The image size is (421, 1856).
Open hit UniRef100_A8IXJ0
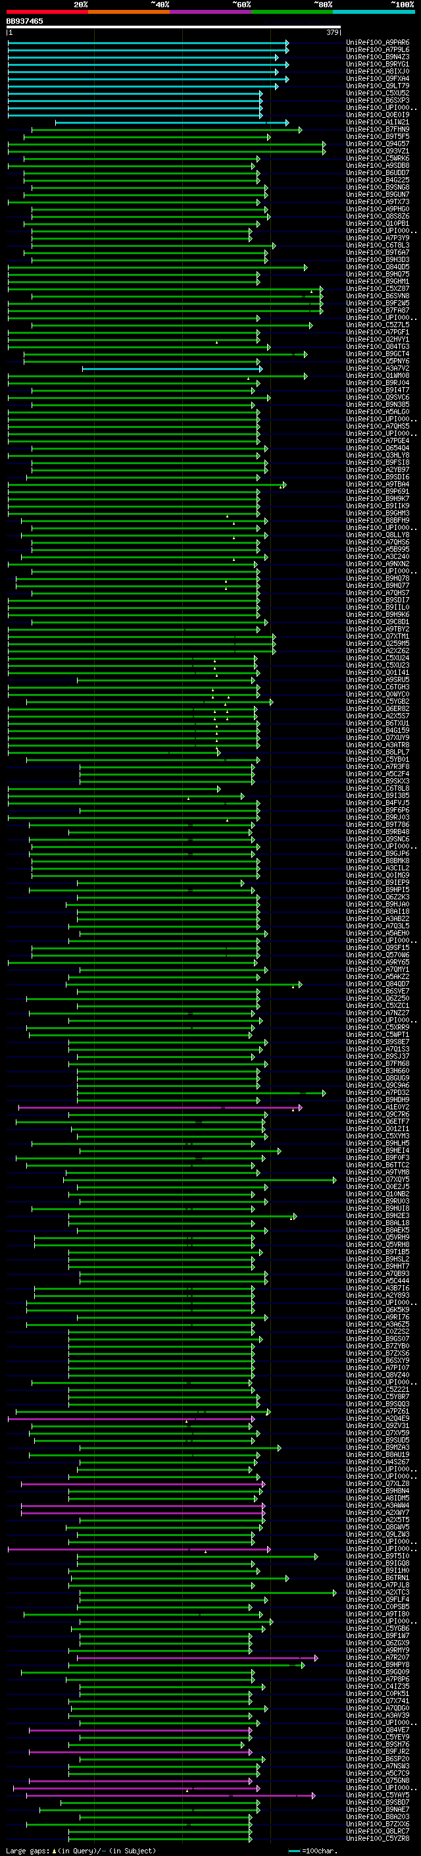378,71
